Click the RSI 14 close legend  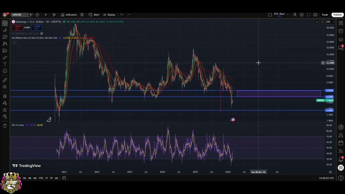pyautogui.click(x=18, y=125)
